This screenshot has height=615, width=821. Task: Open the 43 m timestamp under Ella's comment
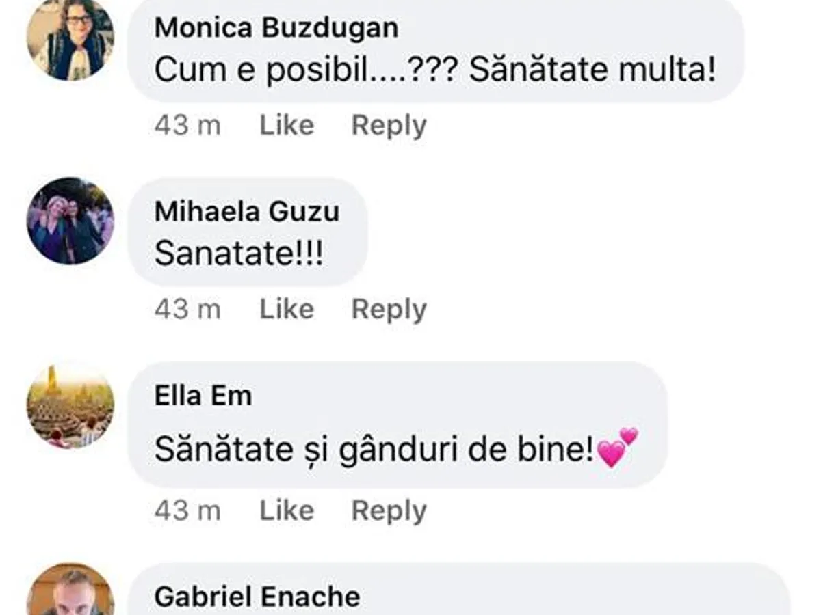pos(187,510)
